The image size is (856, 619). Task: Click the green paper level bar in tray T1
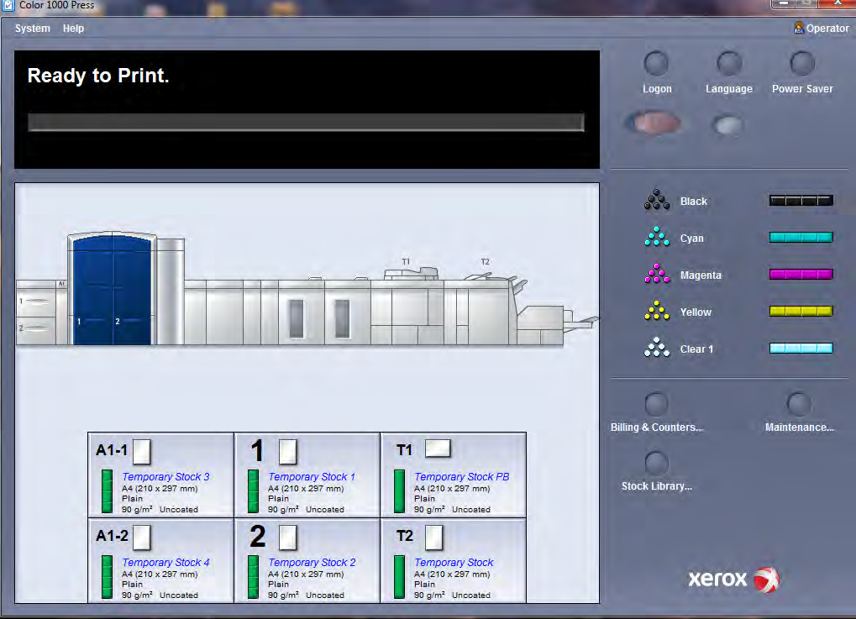(x=400, y=491)
